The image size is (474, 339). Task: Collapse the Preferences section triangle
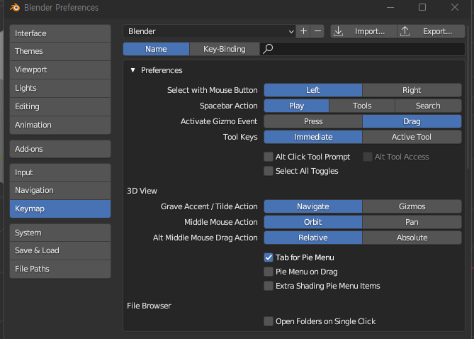[132, 70]
